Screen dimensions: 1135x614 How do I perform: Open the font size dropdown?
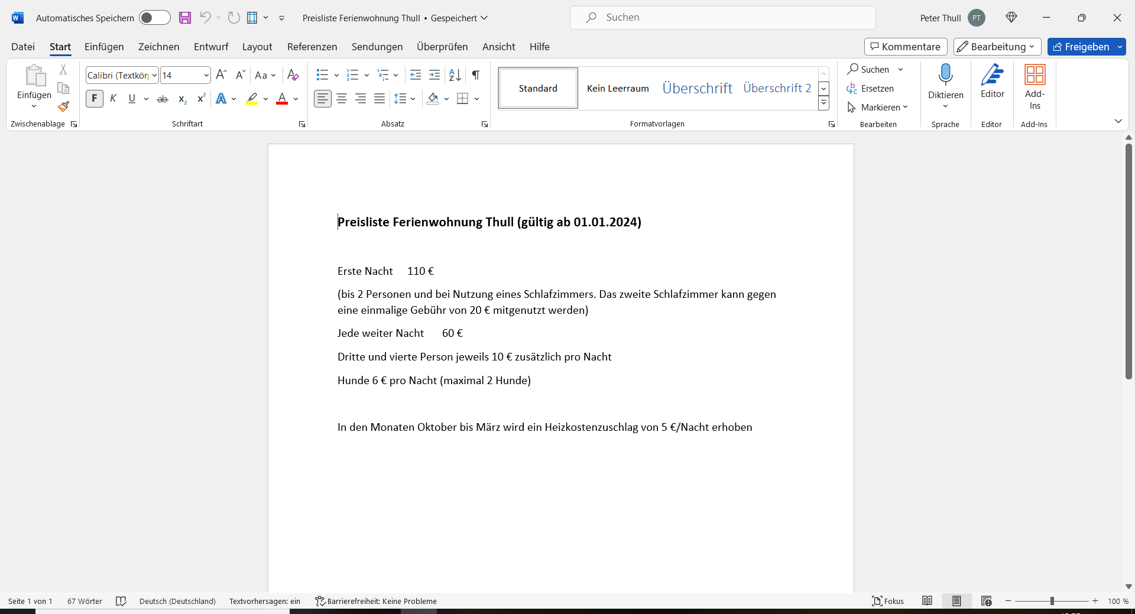point(206,75)
